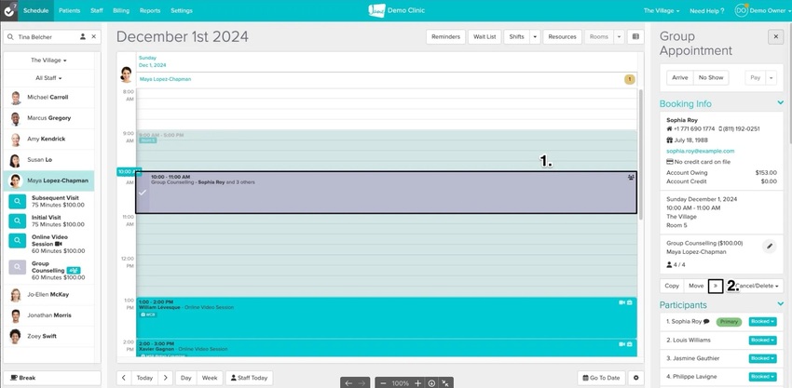
Task: Click the group icon beside Group Counselling treatment
Action: point(74,271)
